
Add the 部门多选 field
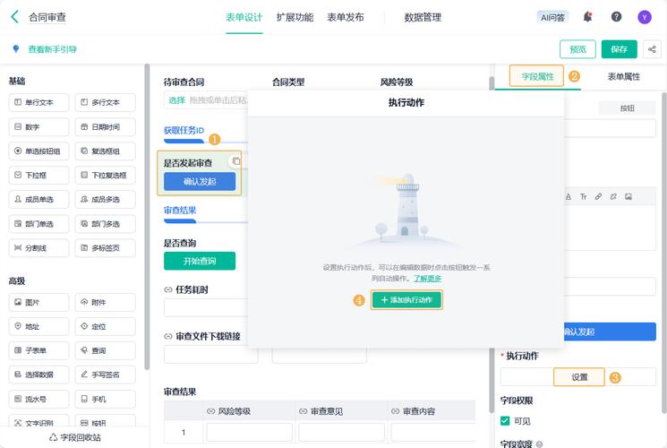click(105, 224)
